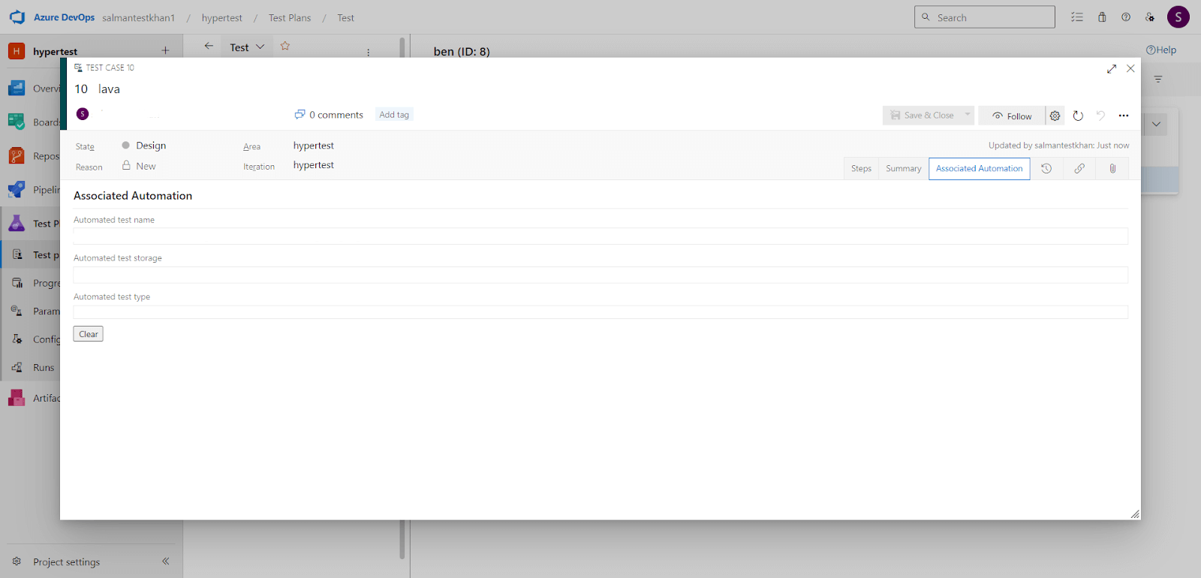
Task: Expand the Test plan selector dropdown
Action: click(x=260, y=47)
